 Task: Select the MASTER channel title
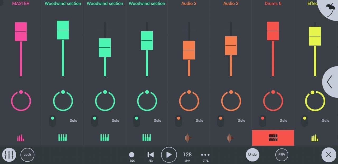pos(21,4)
